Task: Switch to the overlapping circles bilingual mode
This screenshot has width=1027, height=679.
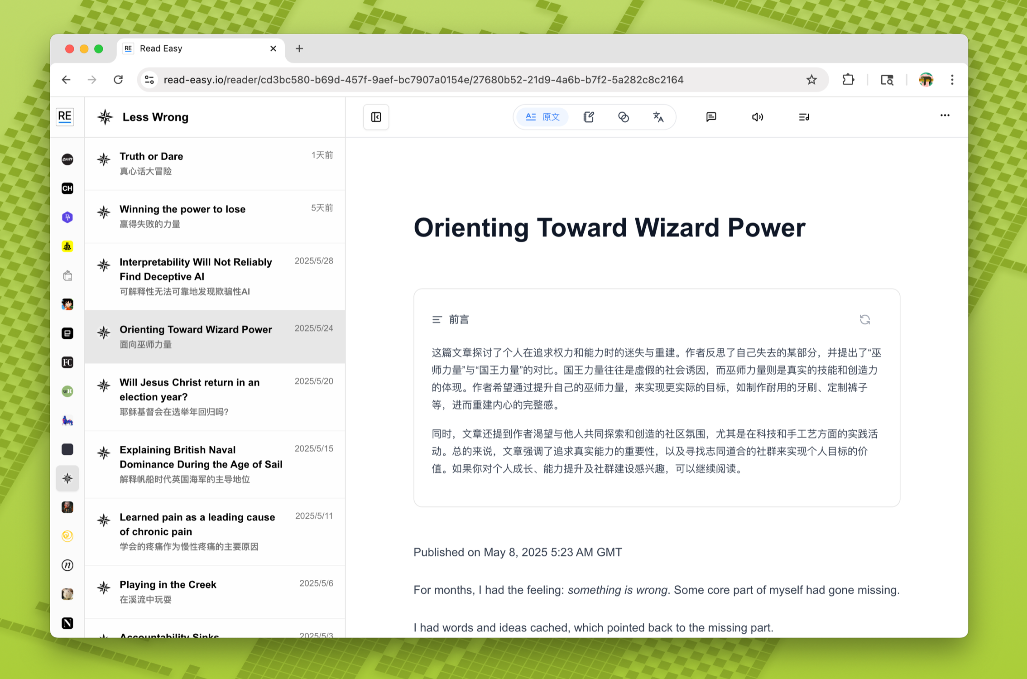Action: 624,117
